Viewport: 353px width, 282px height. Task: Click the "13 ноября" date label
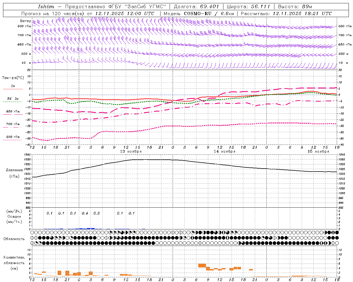(x=131, y=151)
